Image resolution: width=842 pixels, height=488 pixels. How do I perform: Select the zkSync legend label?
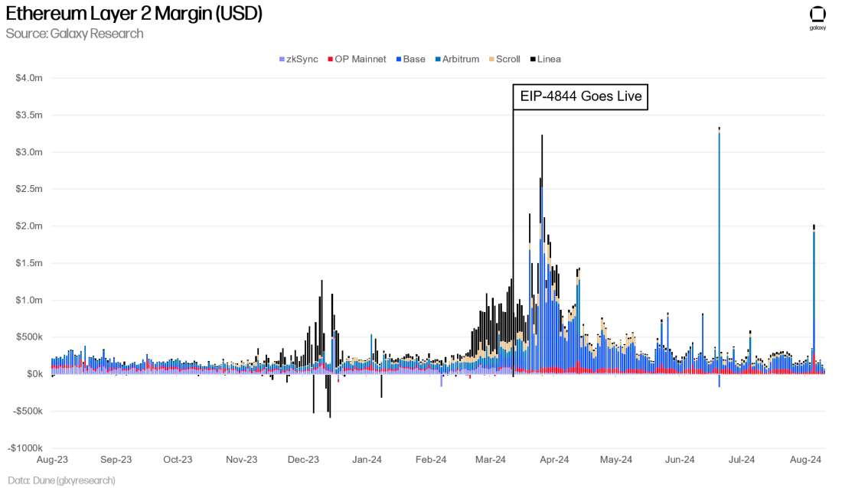coord(302,59)
